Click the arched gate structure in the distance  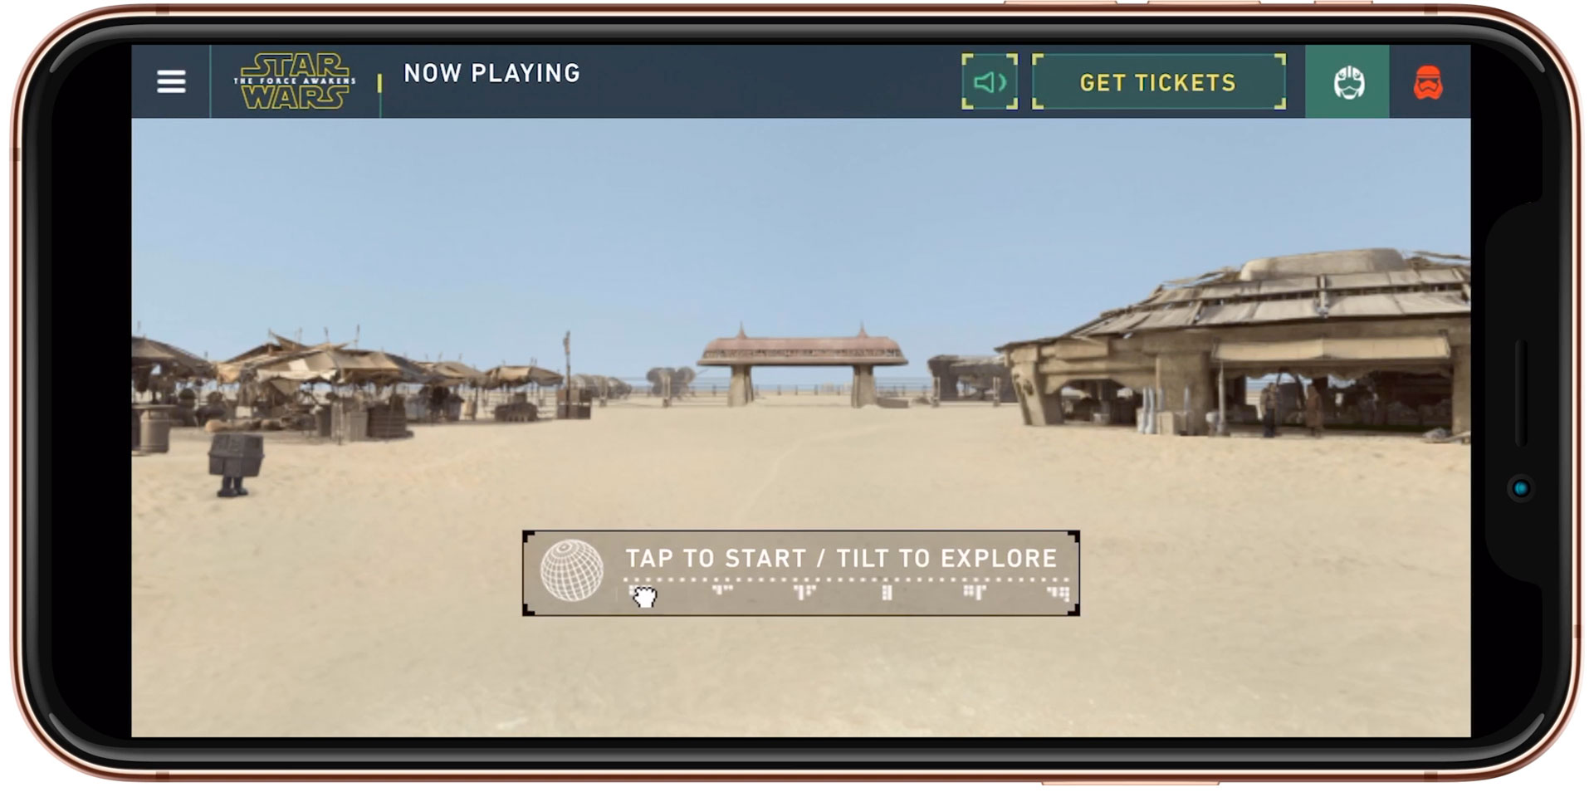pos(802,365)
